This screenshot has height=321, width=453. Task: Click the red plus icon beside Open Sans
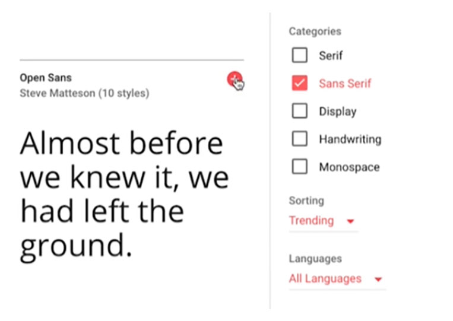(x=235, y=79)
